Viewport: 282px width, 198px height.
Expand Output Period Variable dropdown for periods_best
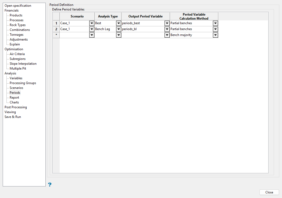click(x=167, y=23)
